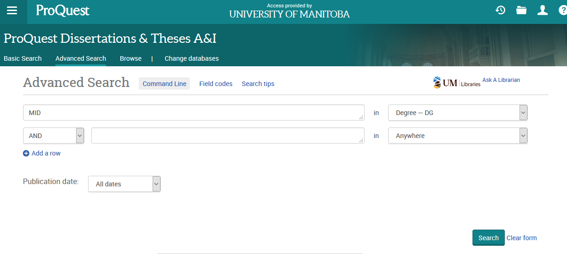The height and width of the screenshot is (254, 567).
Task: Open the user account profile icon
Action: pyautogui.click(x=543, y=10)
